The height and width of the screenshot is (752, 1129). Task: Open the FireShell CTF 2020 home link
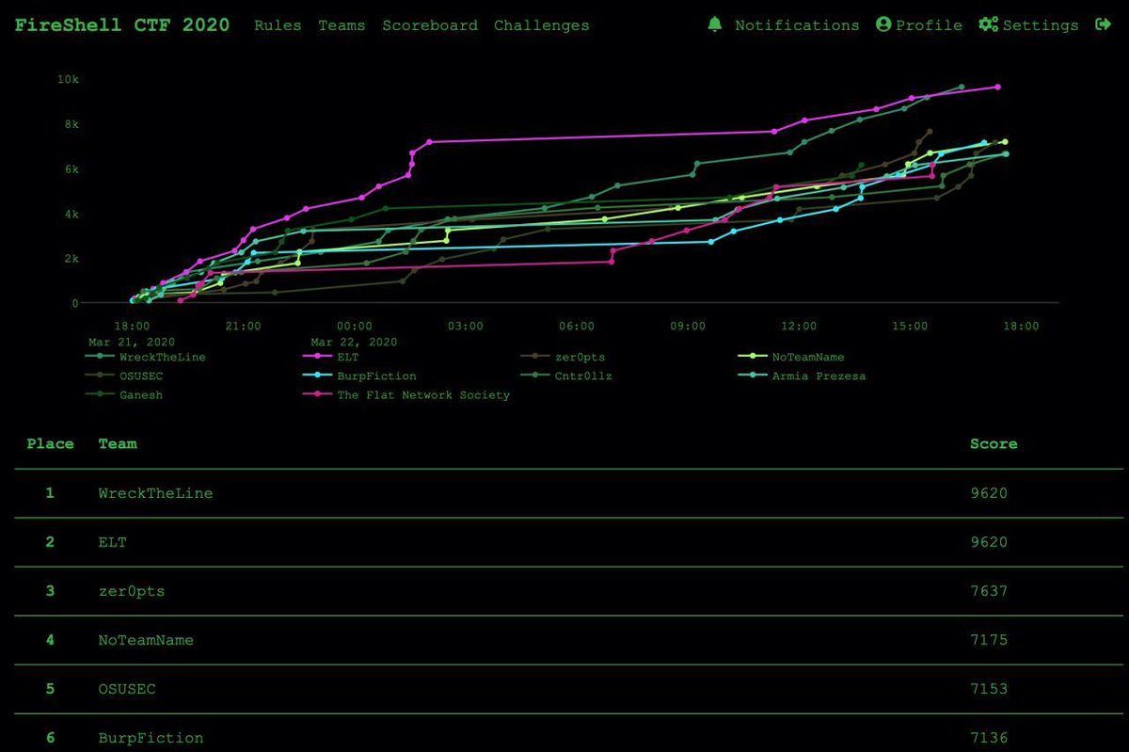click(121, 25)
